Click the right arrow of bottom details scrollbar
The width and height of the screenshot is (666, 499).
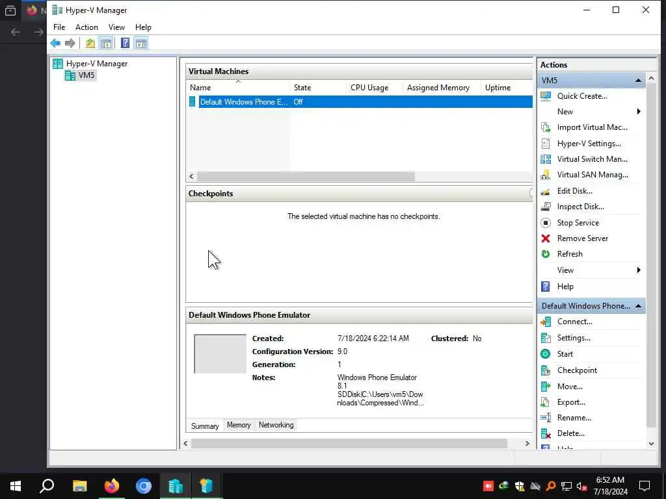click(x=527, y=443)
